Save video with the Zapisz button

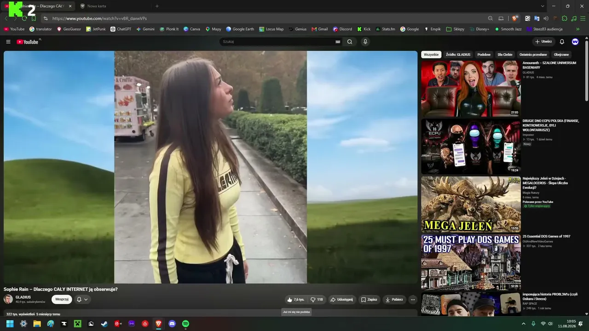pos(369,300)
